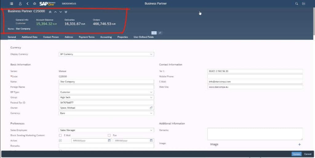
Task: Open Orders 466,746.53 value
Action: point(104,24)
